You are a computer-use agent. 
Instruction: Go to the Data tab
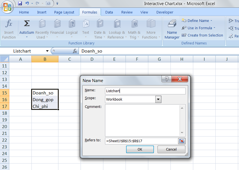(109, 12)
